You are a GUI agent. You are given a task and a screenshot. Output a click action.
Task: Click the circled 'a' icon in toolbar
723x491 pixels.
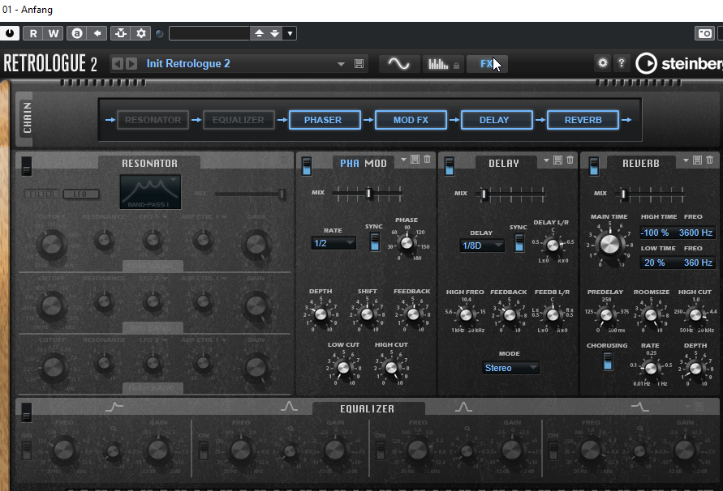tap(77, 33)
